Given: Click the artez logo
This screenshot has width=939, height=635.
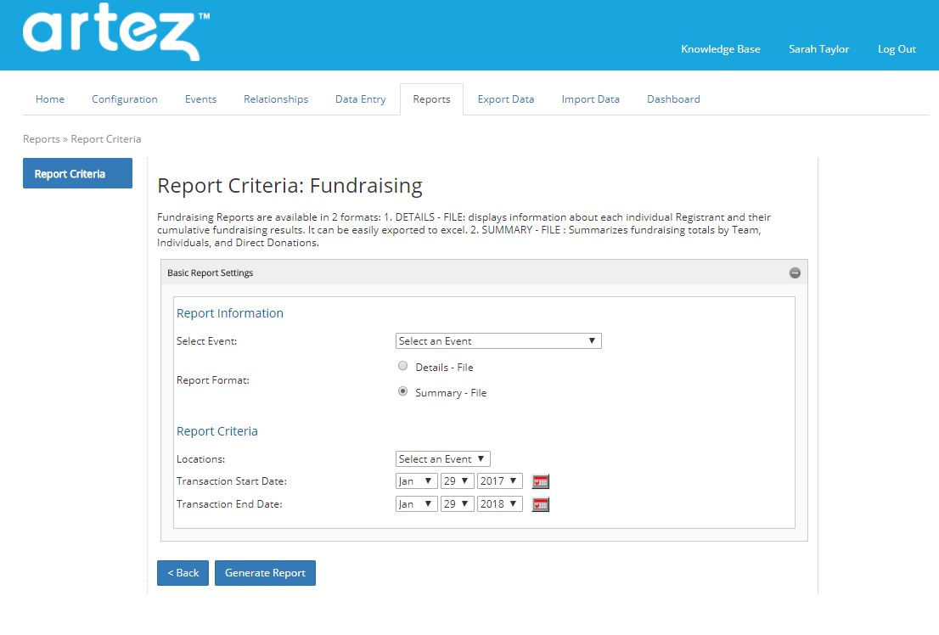Looking at the screenshot, I should (116, 31).
